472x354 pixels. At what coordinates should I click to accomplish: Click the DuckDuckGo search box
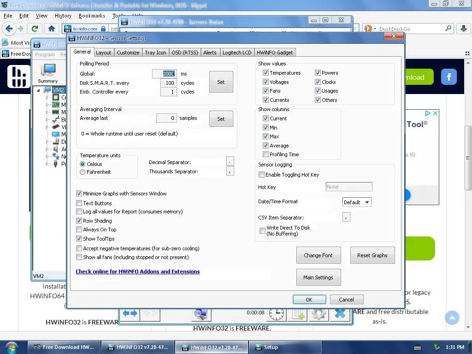[x=408, y=29]
